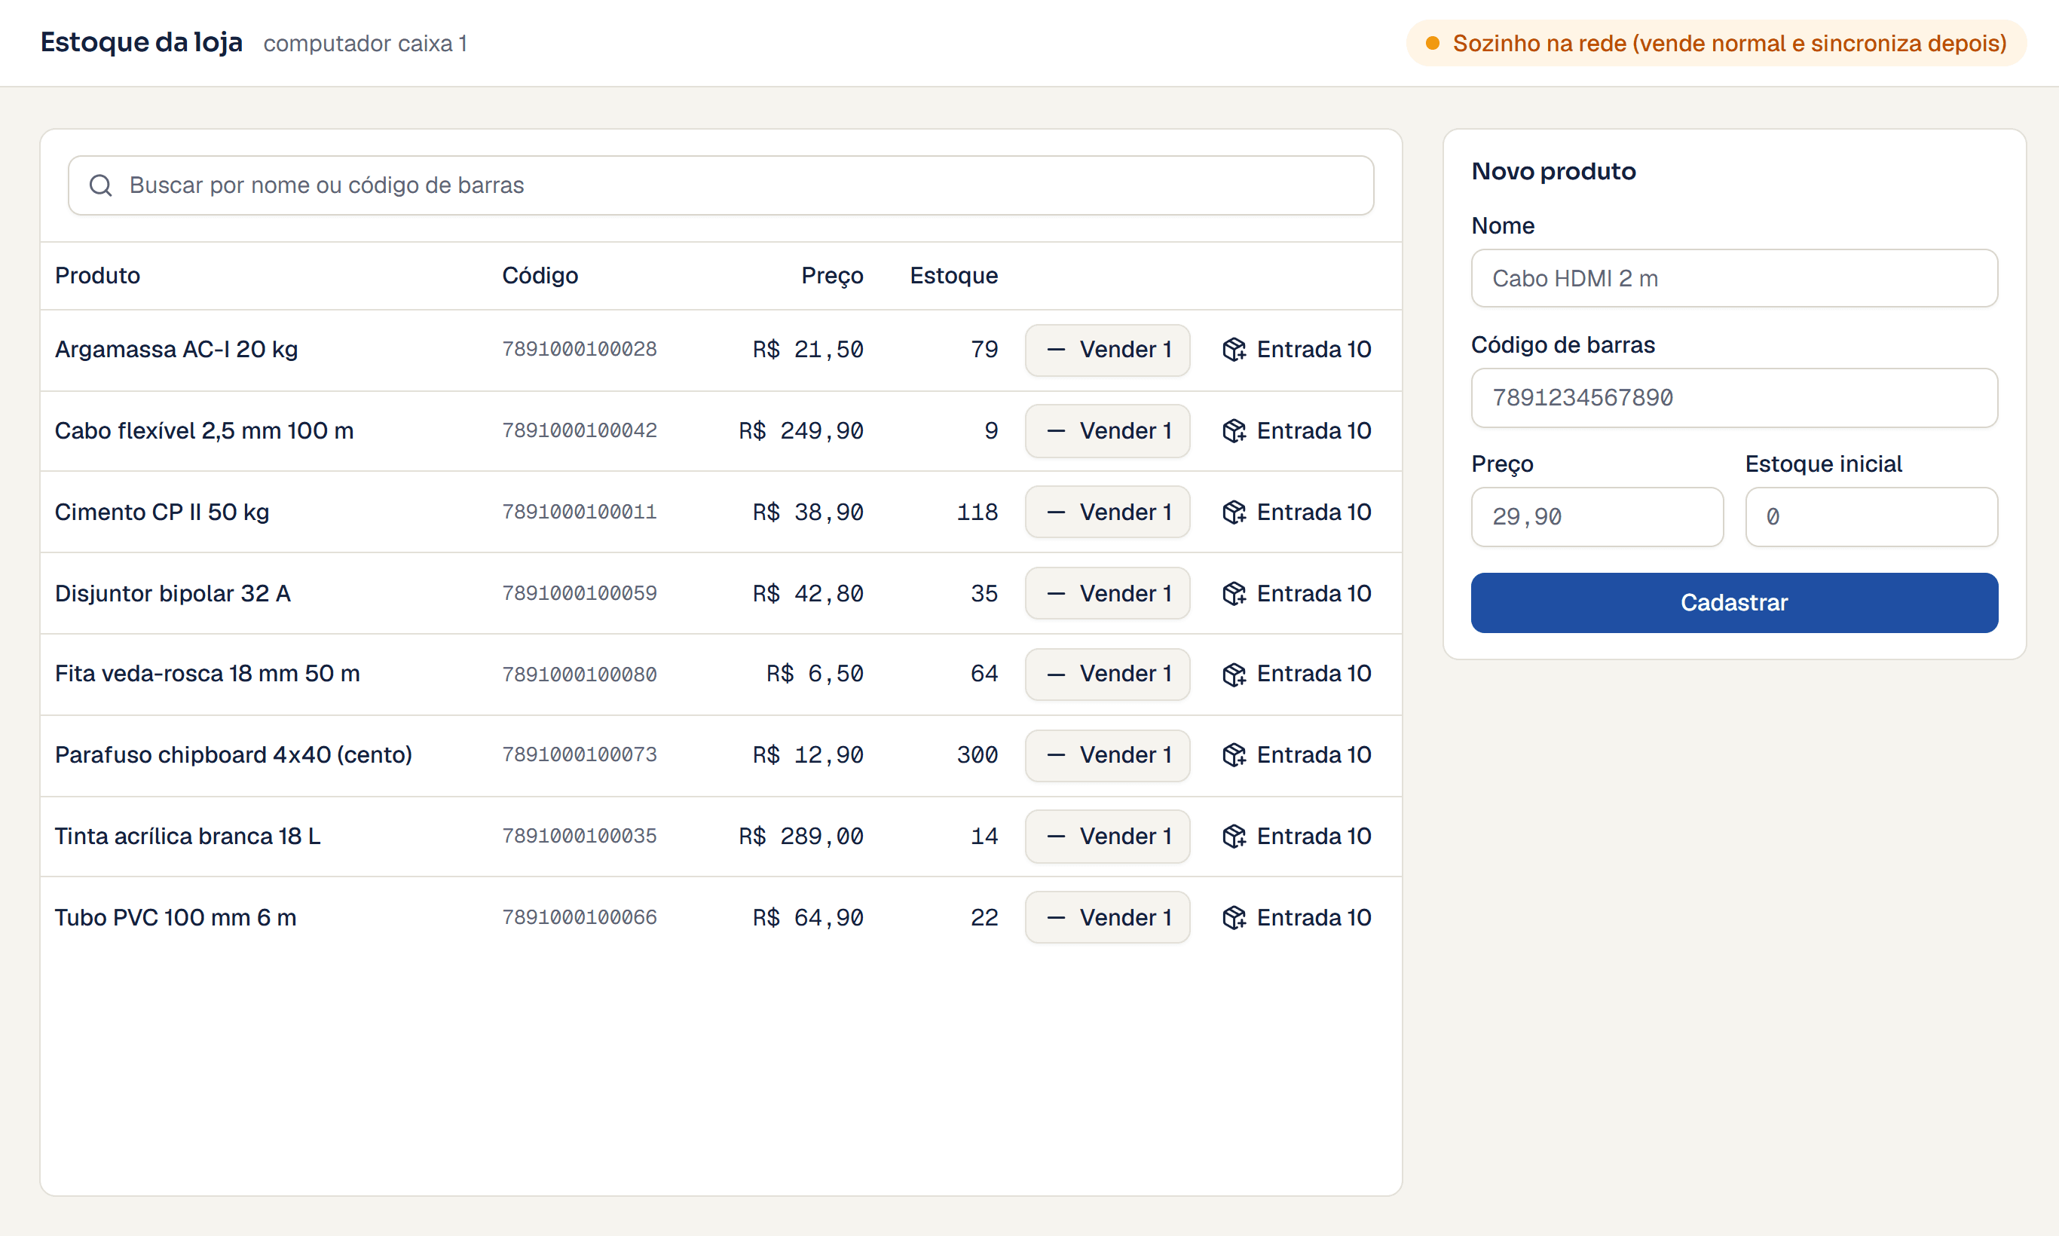Click the Preço column header
The image size is (2059, 1236).
(x=832, y=276)
